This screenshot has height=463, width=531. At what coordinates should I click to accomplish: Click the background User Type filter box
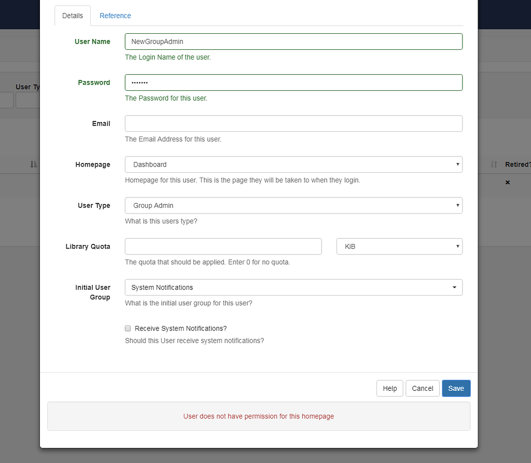click(28, 100)
